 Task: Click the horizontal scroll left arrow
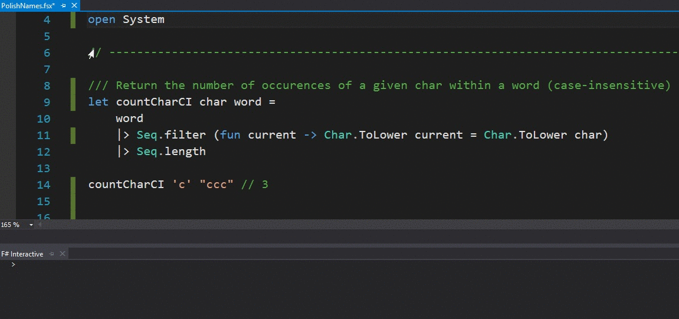point(40,225)
